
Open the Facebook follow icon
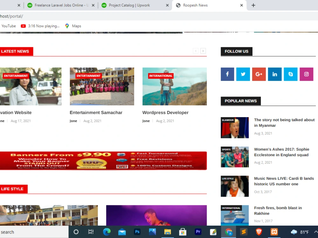tap(227, 74)
